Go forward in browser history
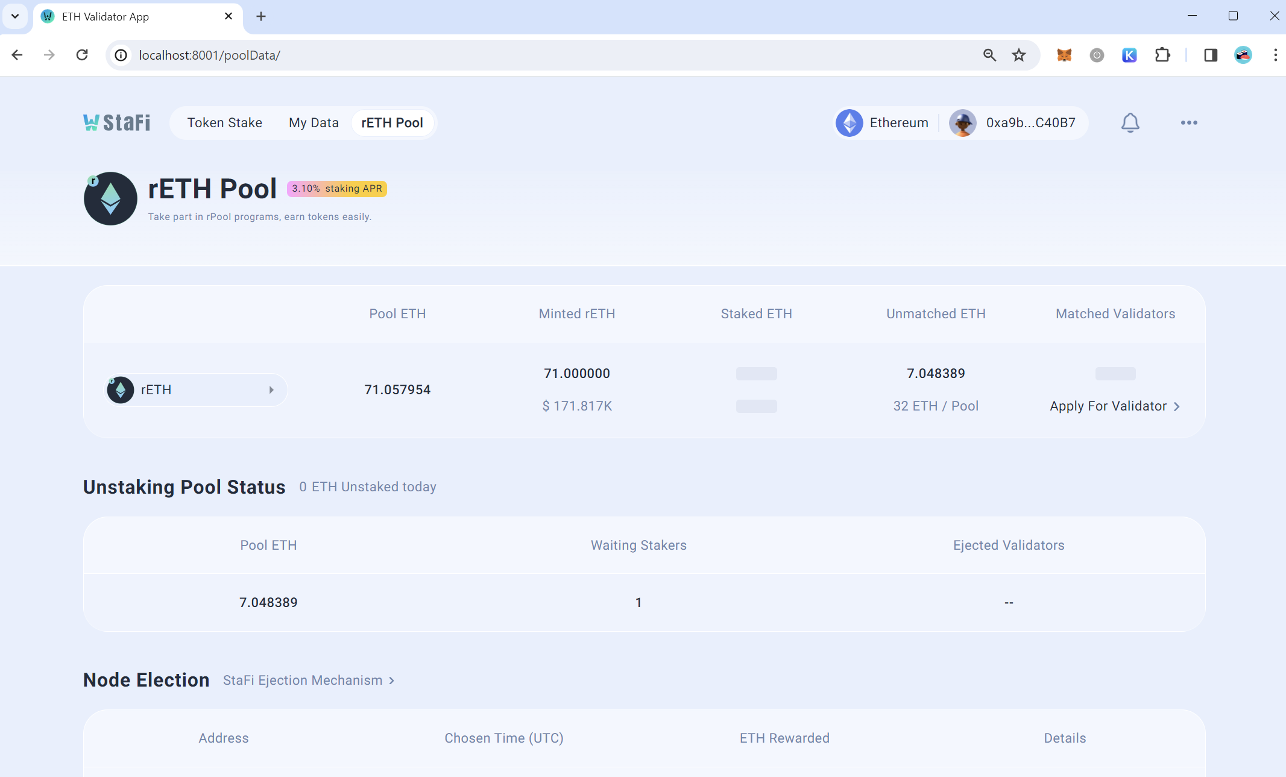 click(x=49, y=55)
